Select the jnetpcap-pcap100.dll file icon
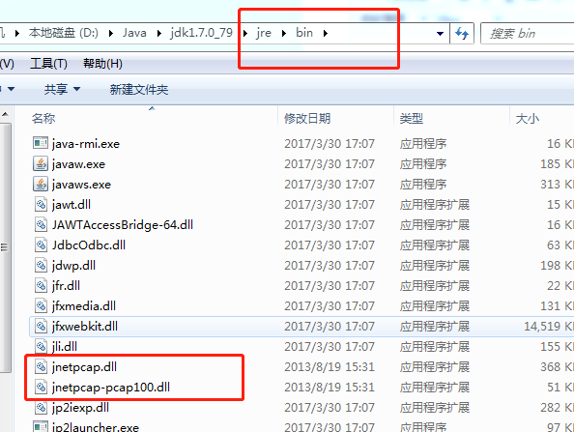The width and height of the screenshot is (574, 432). (41, 387)
